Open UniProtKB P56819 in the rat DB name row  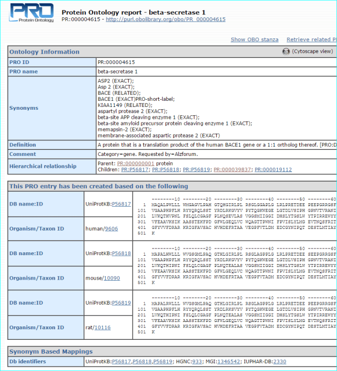click(x=121, y=303)
